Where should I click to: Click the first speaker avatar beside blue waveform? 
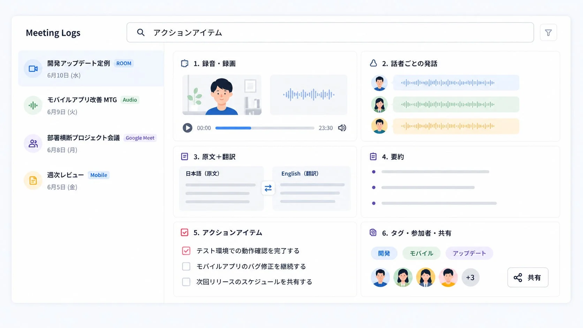tap(379, 83)
